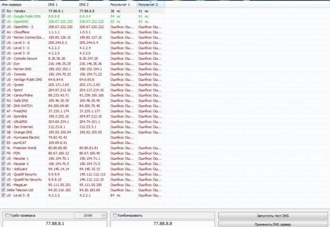Toggle the US - Quad9 Security checkbox
Viewport: 330px width, 227px height.
pyautogui.click(x=3, y=174)
